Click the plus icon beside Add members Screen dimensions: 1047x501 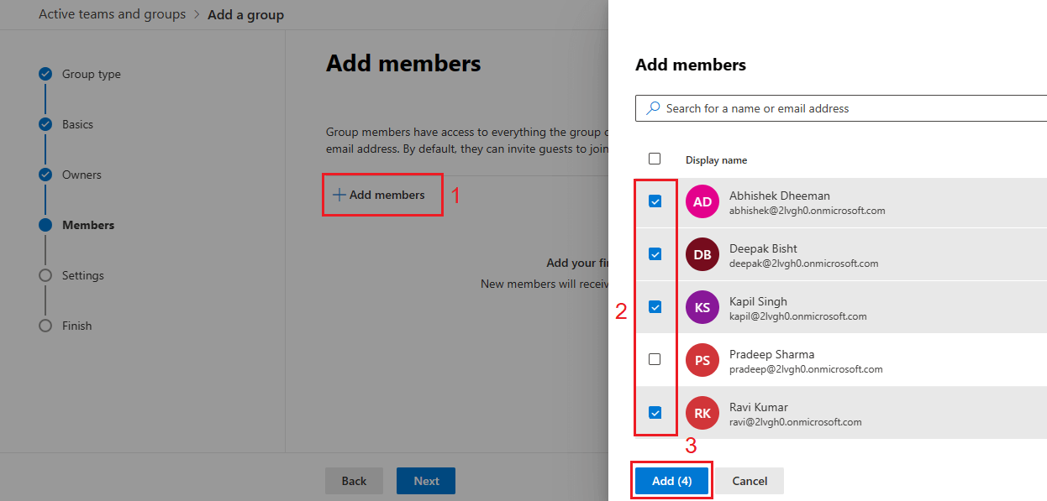pyautogui.click(x=339, y=195)
